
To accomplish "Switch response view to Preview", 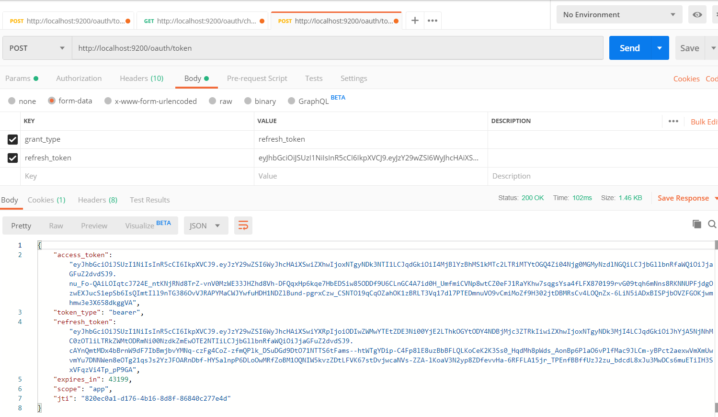I will pos(94,226).
